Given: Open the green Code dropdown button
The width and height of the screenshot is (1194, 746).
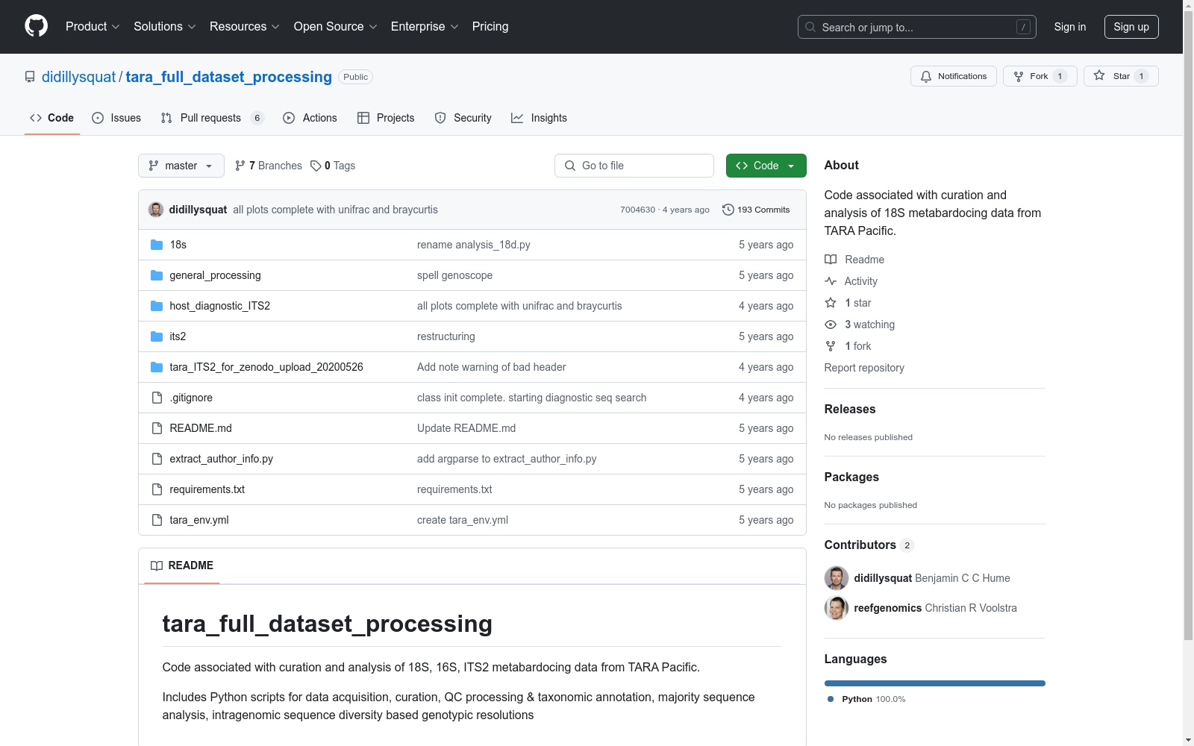Looking at the screenshot, I should (x=766, y=166).
